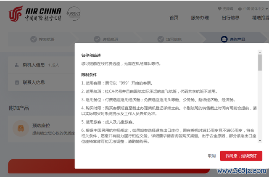Open the 出行信息 menu
Viewport: 269px width, 177px height.
click(230, 18)
